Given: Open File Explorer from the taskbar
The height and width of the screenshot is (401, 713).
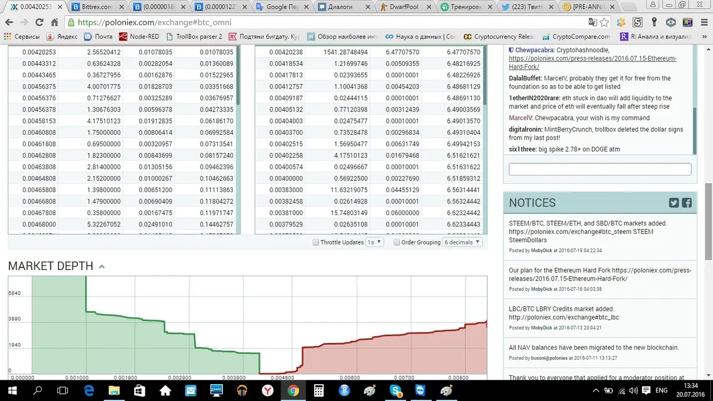Looking at the screenshot, I should (114, 390).
